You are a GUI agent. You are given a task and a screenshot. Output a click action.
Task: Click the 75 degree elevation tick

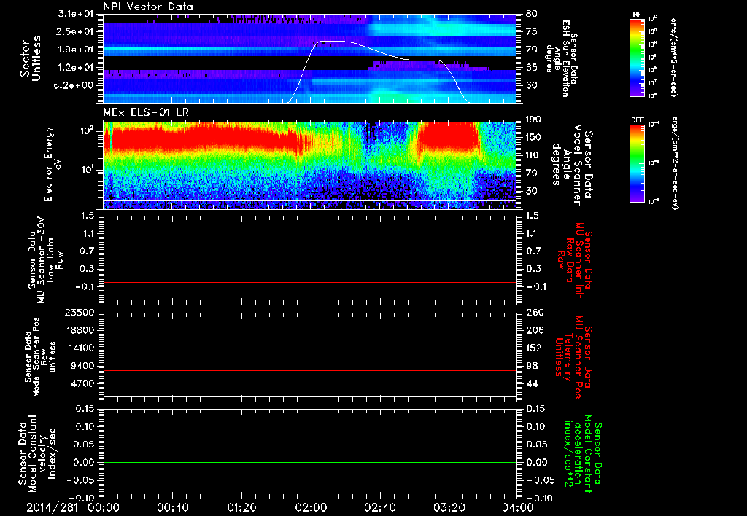click(x=531, y=31)
